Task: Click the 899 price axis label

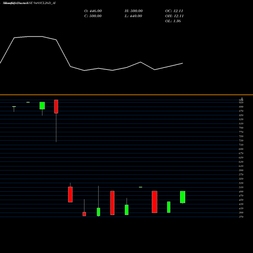Action: 241,107
